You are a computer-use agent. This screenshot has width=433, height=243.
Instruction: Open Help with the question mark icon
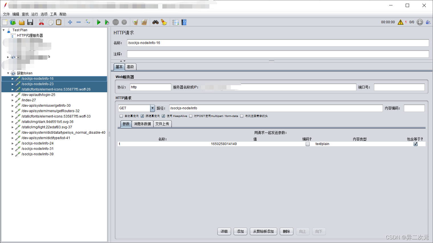click(x=184, y=22)
